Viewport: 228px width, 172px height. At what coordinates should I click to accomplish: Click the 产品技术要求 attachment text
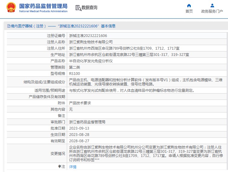(80, 103)
